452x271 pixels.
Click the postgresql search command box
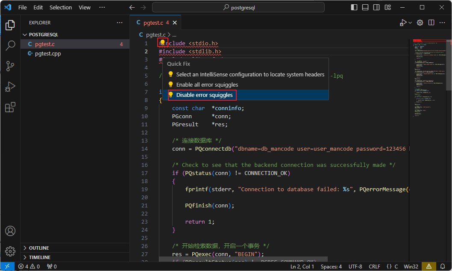249,7
